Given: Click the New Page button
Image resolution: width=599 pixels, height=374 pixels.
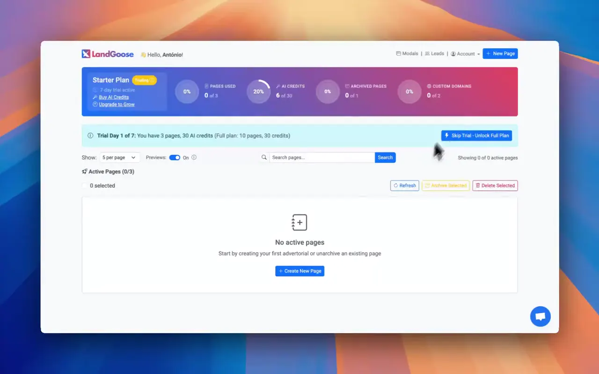Looking at the screenshot, I should [x=500, y=54].
